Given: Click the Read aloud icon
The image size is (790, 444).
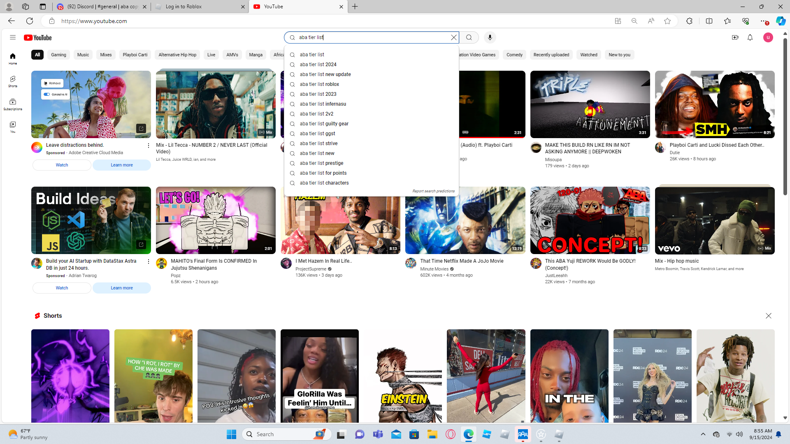Looking at the screenshot, I should [x=651, y=21].
